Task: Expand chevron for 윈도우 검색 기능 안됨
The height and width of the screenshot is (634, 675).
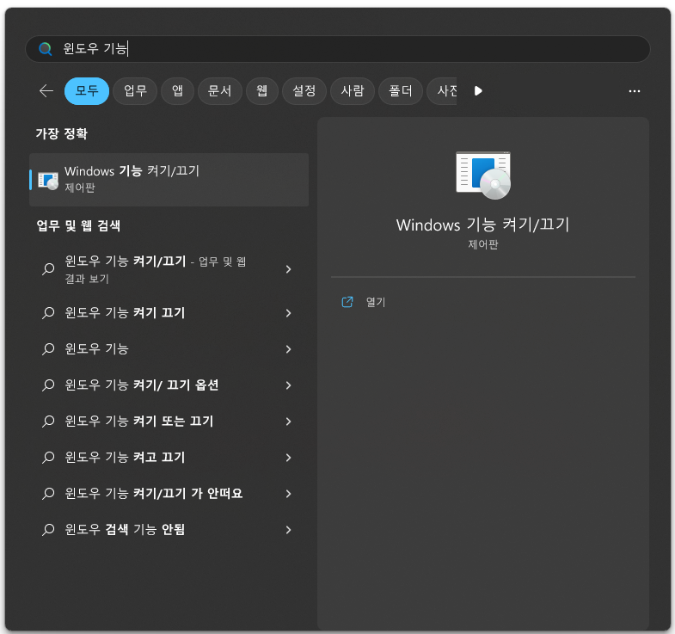Action: click(288, 530)
